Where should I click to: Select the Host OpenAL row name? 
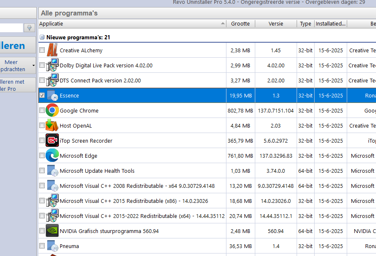pos(76,125)
